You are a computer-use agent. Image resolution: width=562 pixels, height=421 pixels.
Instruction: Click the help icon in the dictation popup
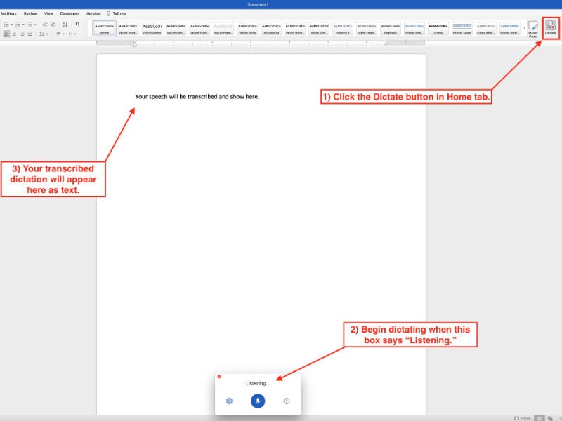(x=286, y=401)
